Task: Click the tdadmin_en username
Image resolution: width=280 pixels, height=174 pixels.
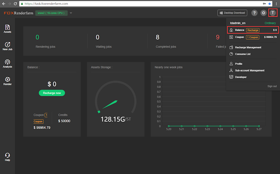Action: pyautogui.click(x=238, y=23)
